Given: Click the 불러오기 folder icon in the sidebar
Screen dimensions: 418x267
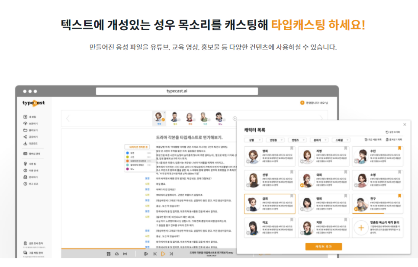Looking at the screenshot, I should pos(26,130).
